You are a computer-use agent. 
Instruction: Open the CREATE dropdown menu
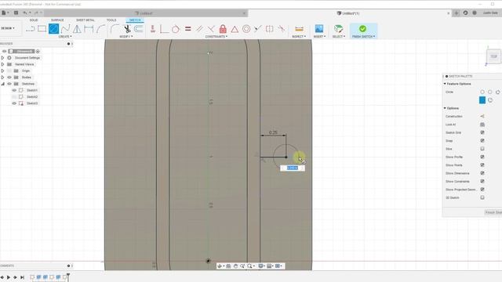tap(65, 37)
